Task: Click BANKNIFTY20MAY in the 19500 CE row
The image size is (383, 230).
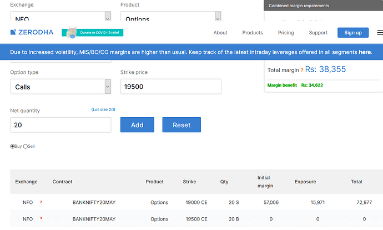Action: tap(94, 219)
